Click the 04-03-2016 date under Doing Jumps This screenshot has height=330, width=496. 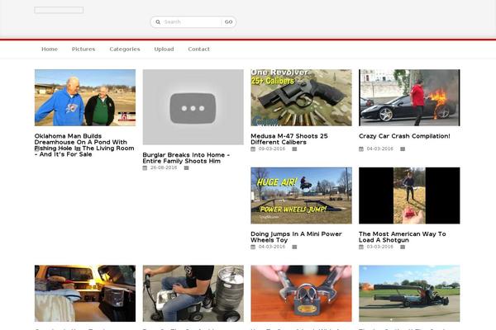pyautogui.click(x=272, y=247)
